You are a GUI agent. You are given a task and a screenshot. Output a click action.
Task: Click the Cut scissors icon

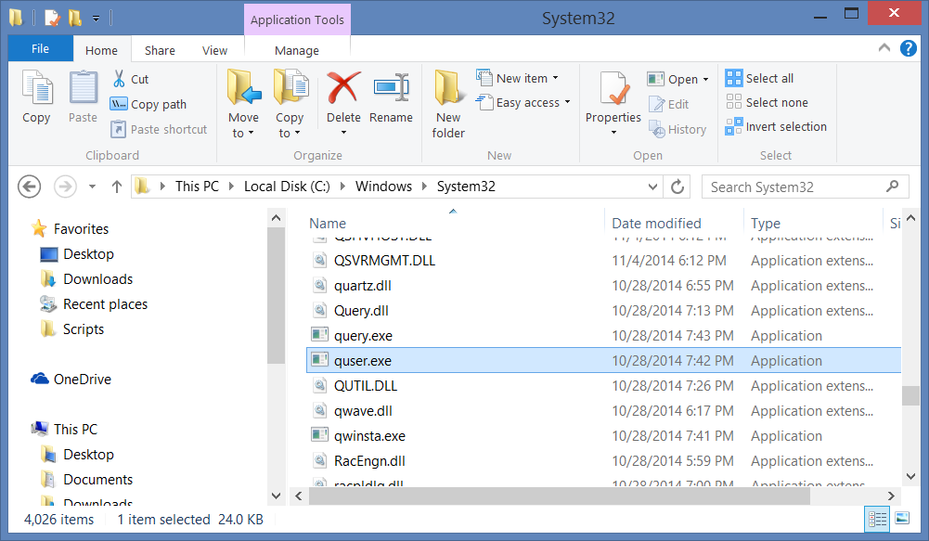click(x=119, y=79)
